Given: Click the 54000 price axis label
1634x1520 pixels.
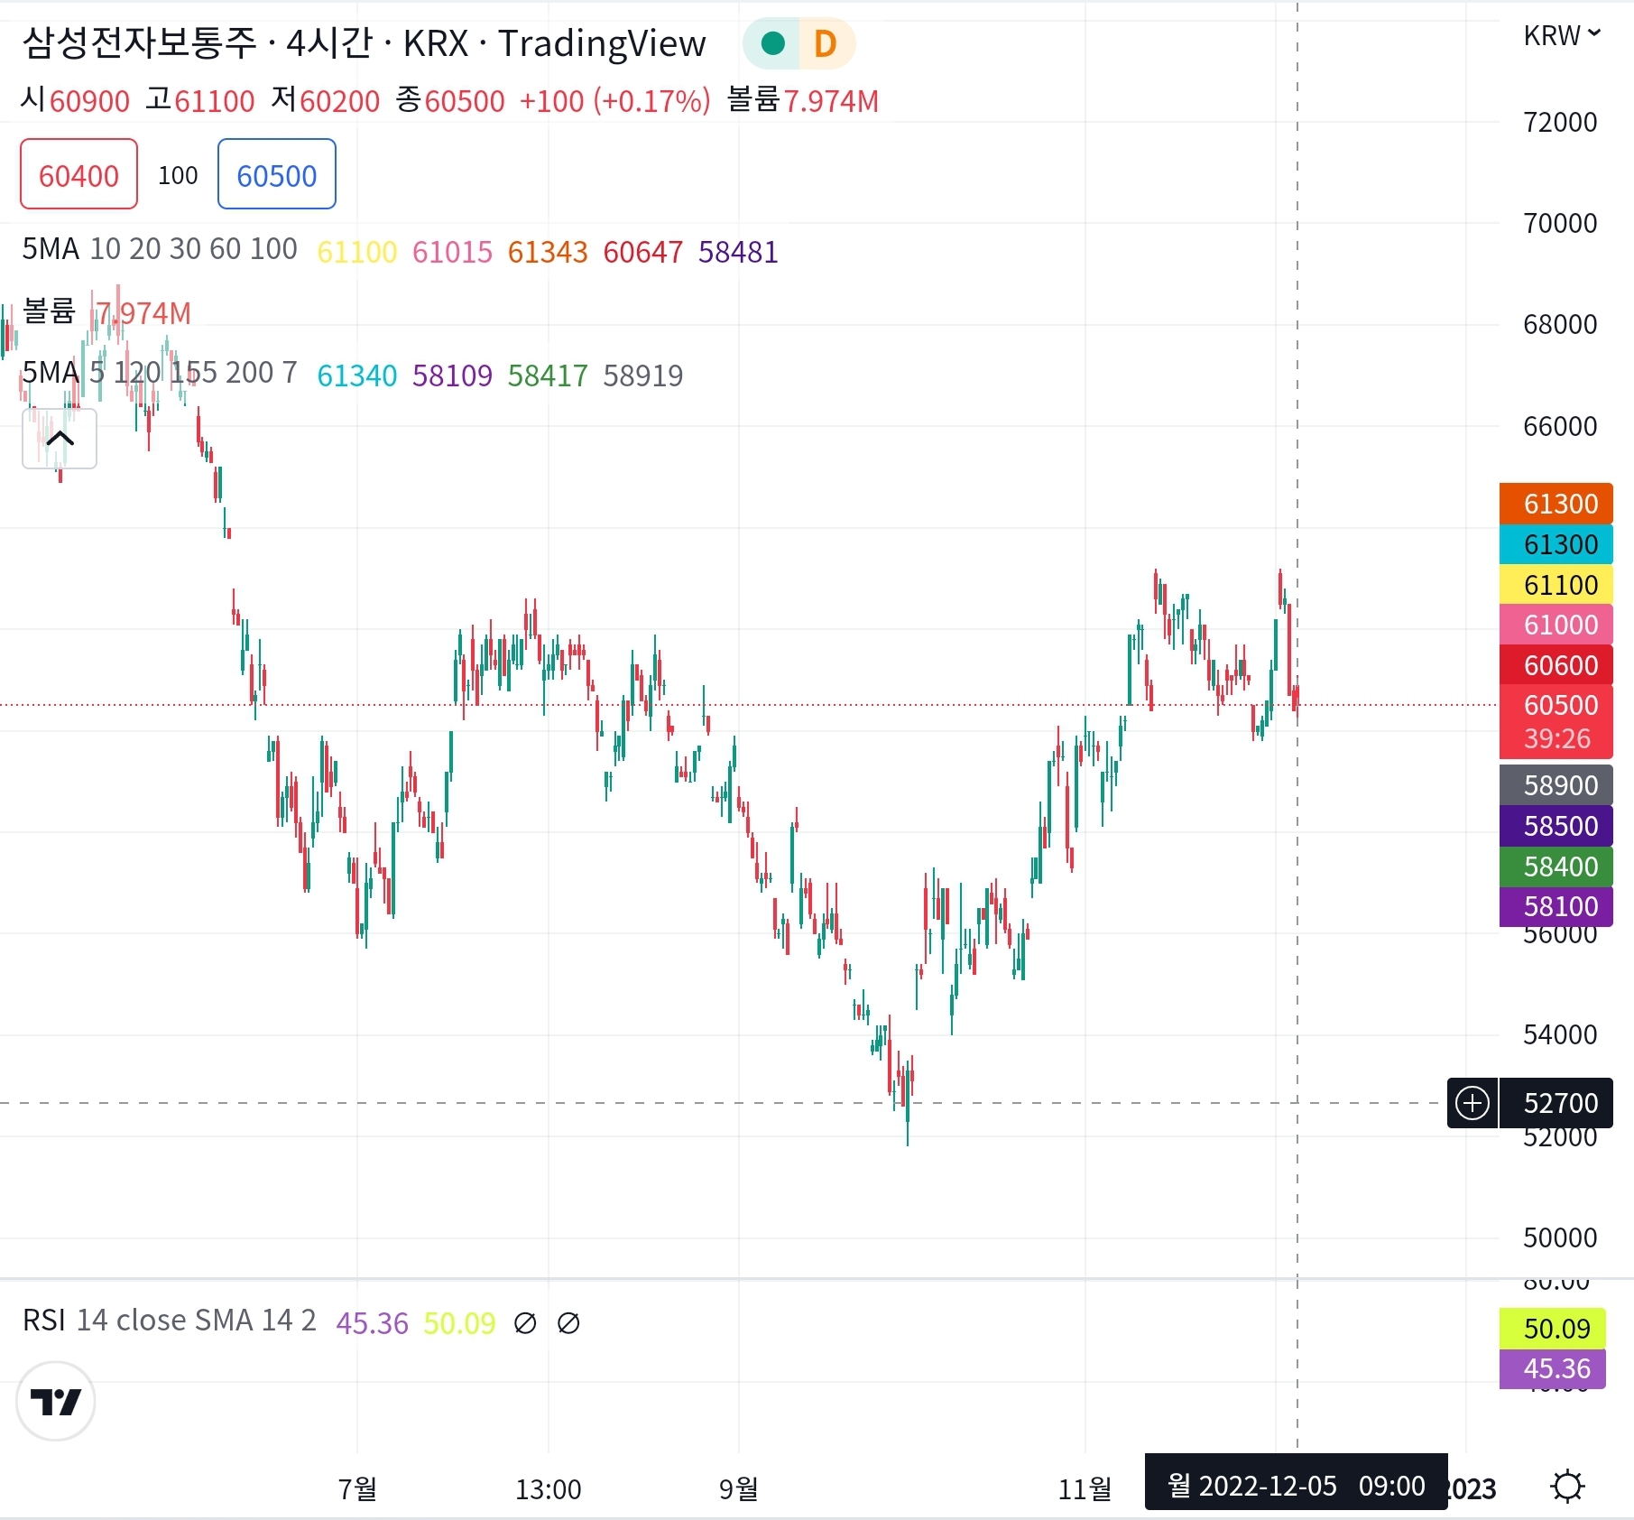Looking at the screenshot, I should [x=1560, y=1034].
